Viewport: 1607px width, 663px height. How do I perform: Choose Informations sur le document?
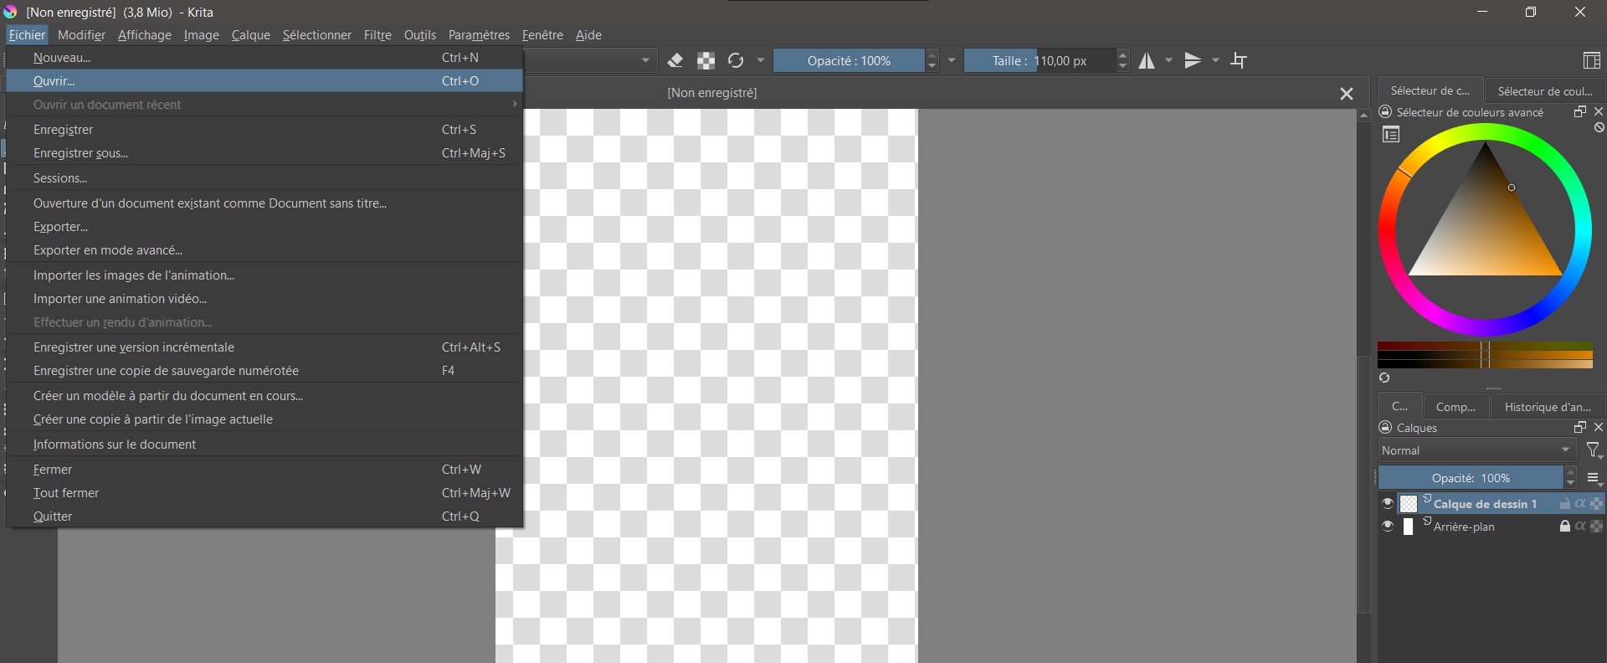click(x=264, y=445)
